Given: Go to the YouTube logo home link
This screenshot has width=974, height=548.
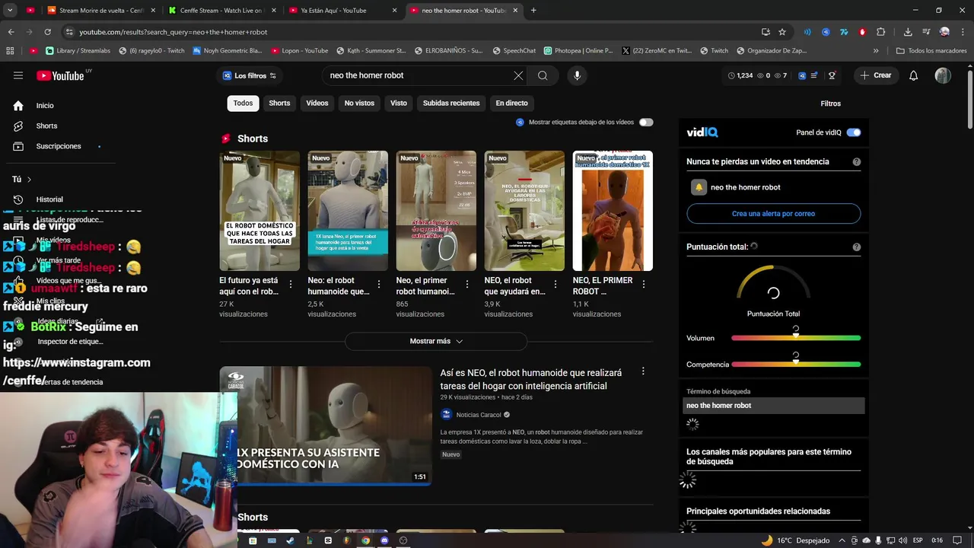Looking at the screenshot, I should (x=60, y=75).
